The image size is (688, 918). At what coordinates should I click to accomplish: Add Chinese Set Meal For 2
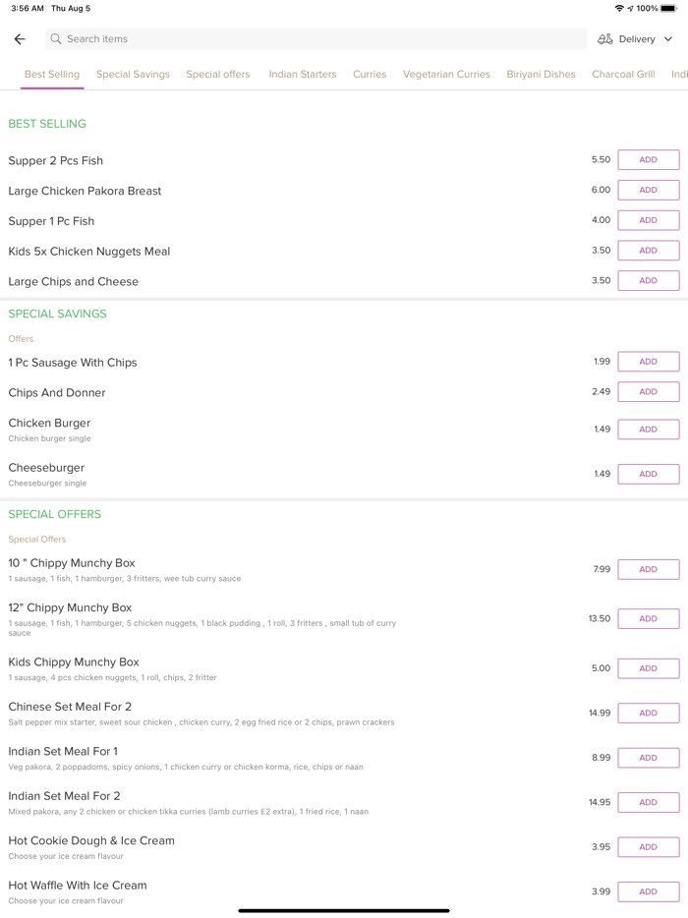pos(648,714)
